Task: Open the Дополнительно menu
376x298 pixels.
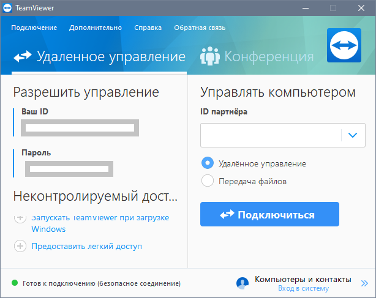Action: (x=96, y=28)
